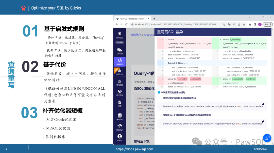
Task: Open the 参考文档 docs sidebar item
Action: (x=119, y=117)
